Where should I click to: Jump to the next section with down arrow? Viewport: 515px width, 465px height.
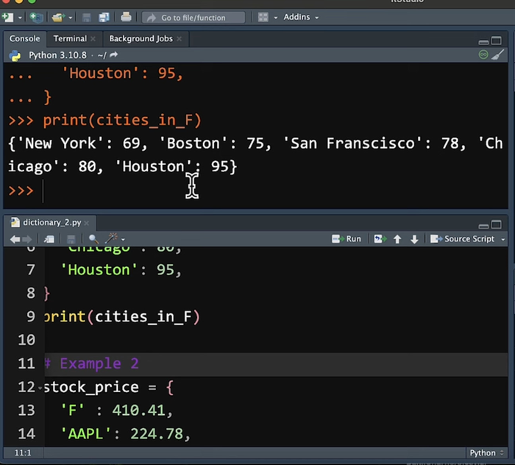tap(414, 239)
